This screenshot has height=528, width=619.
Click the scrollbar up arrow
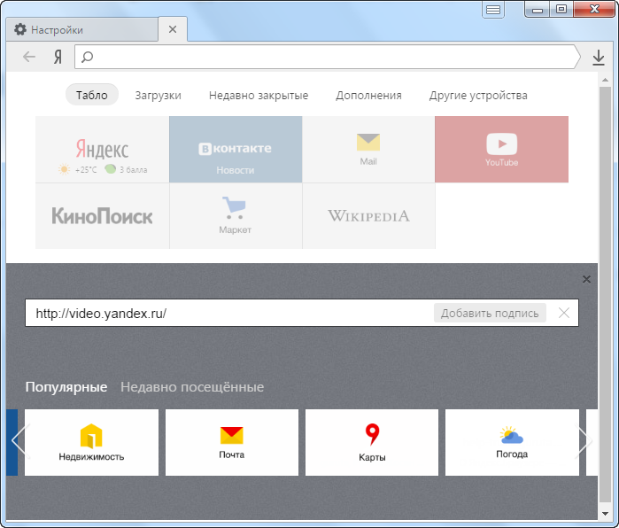605,80
